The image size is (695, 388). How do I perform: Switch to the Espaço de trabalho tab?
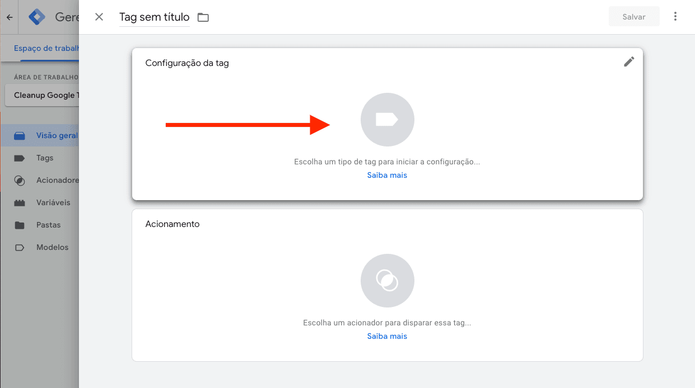[x=46, y=48]
